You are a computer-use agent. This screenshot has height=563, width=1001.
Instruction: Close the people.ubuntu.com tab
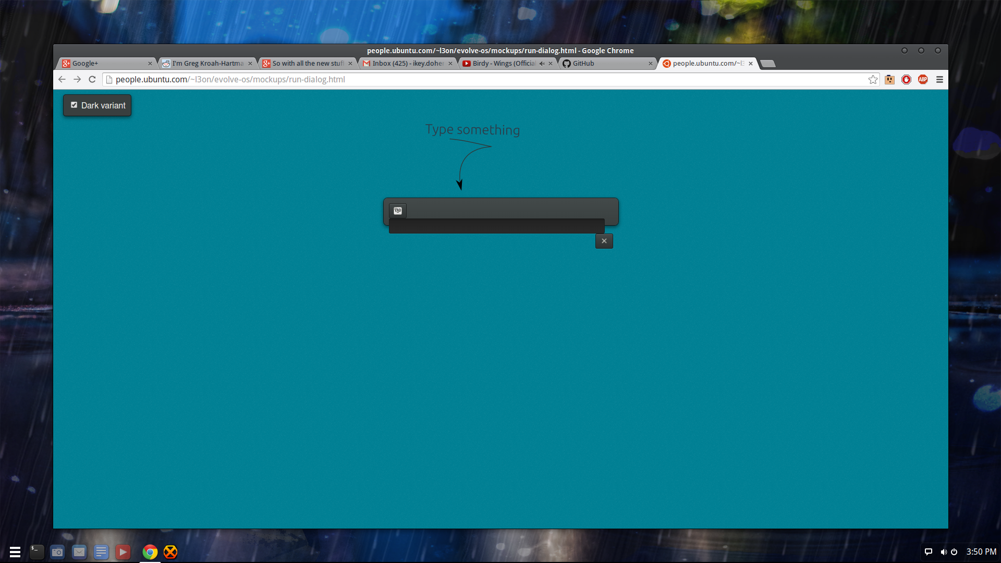click(751, 64)
